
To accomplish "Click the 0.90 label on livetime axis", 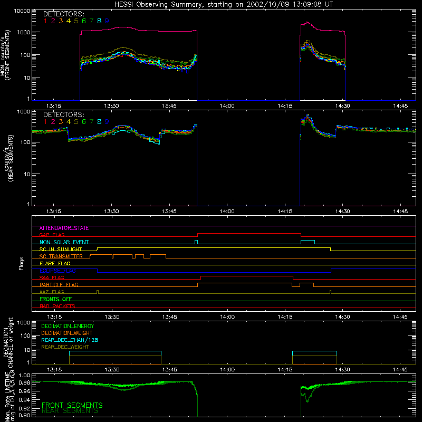I will pos(24,416).
